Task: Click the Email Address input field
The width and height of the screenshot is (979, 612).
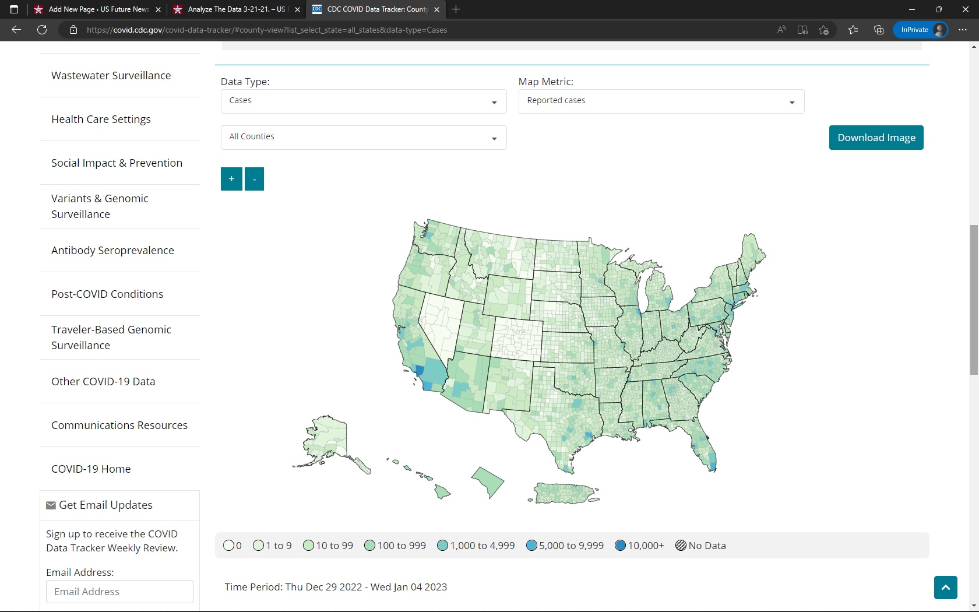Action: tap(119, 592)
